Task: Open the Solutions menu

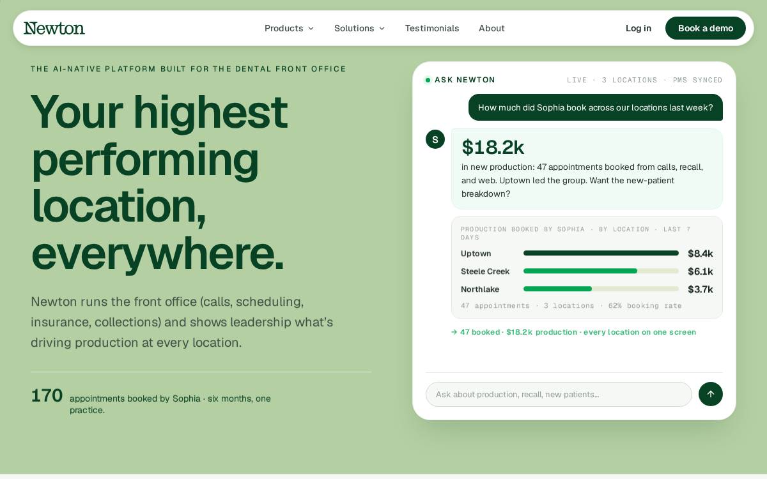Action: (x=360, y=28)
